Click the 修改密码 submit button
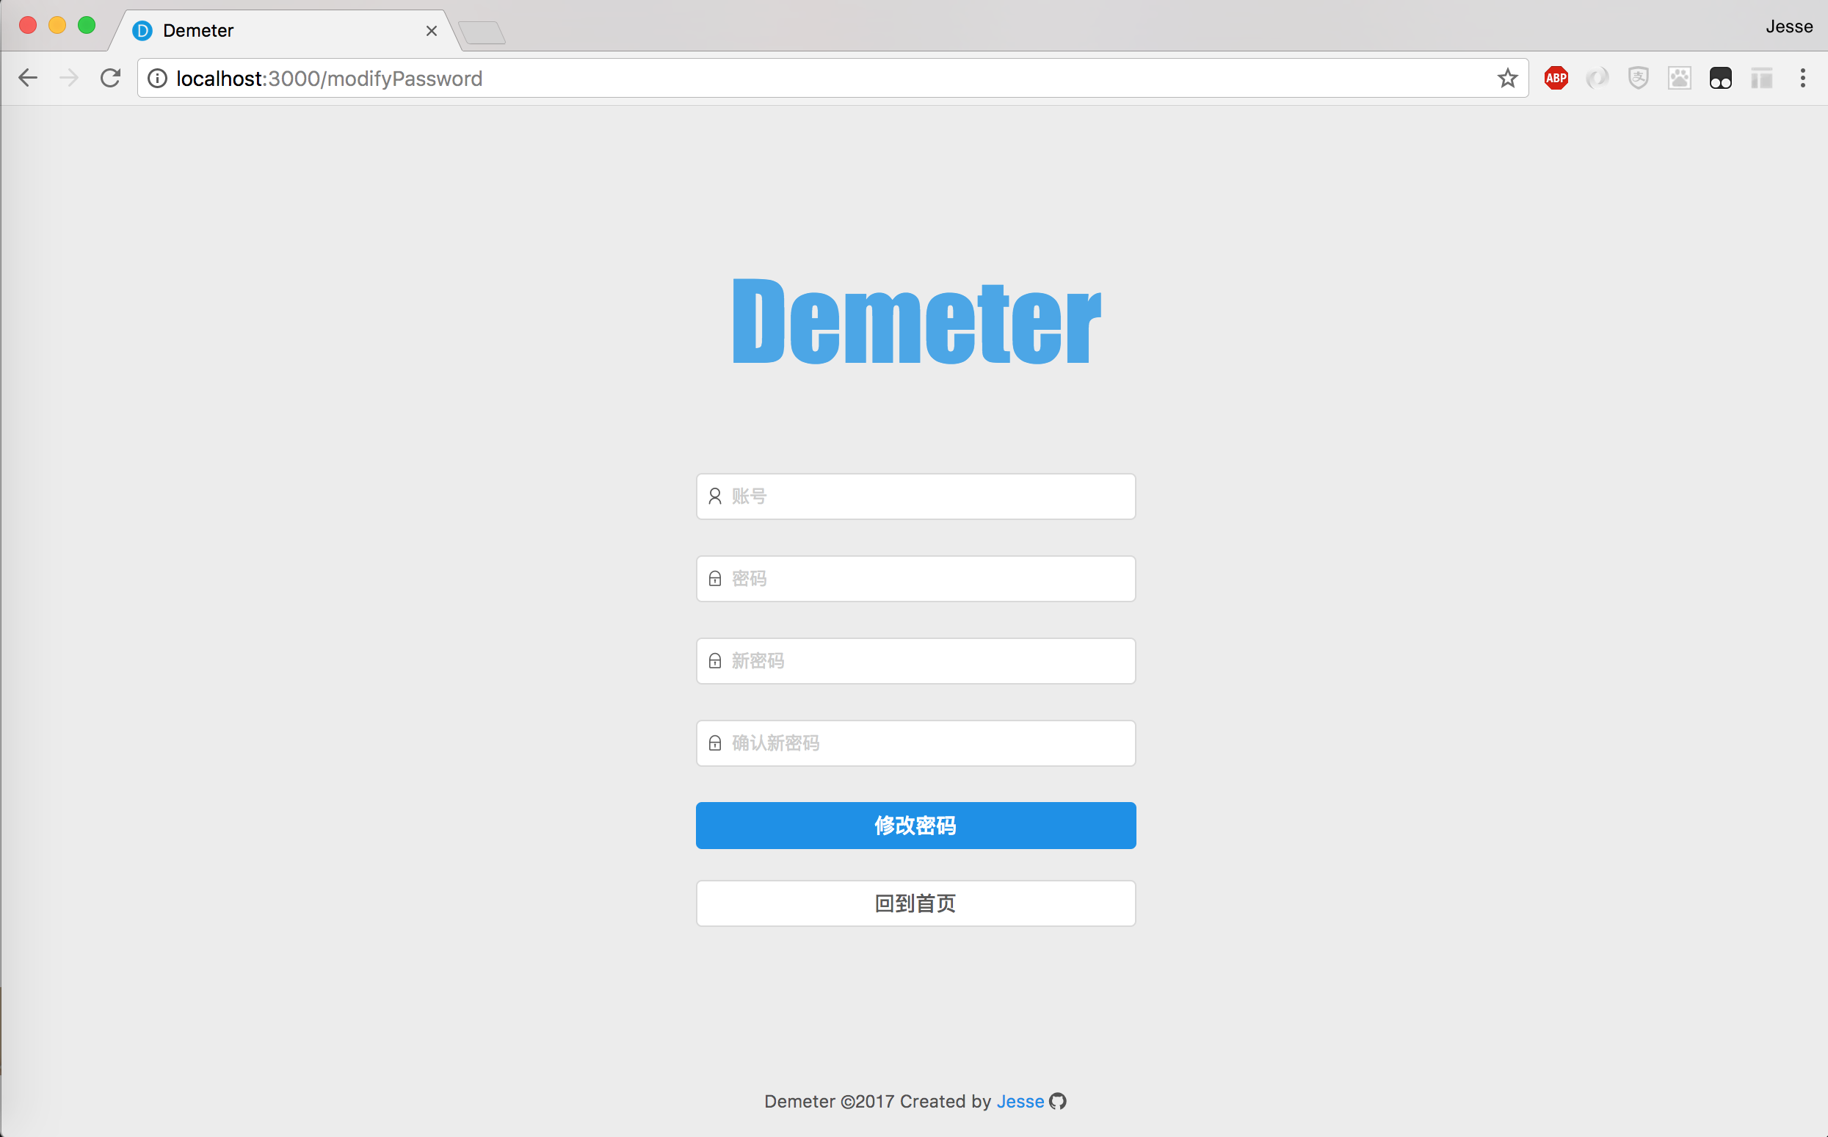 [915, 826]
